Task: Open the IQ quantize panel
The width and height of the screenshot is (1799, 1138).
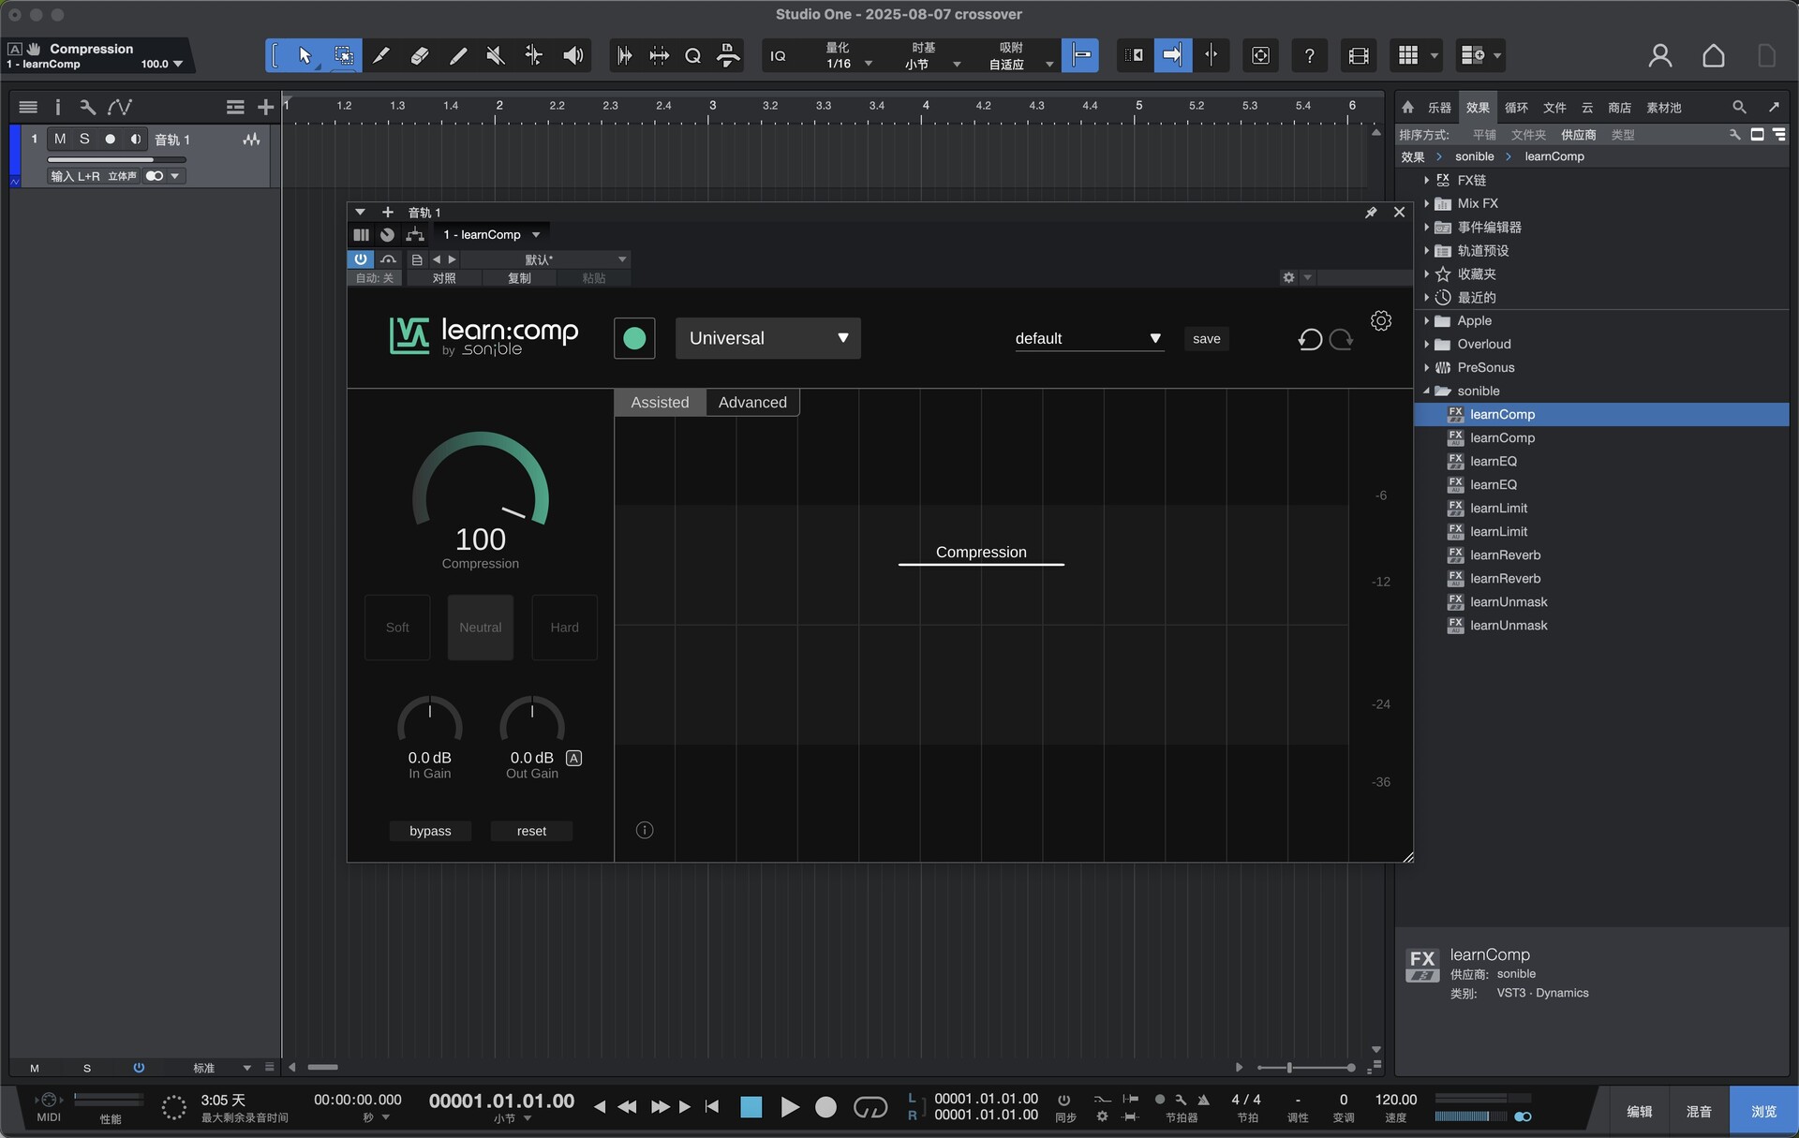Action: [778, 56]
